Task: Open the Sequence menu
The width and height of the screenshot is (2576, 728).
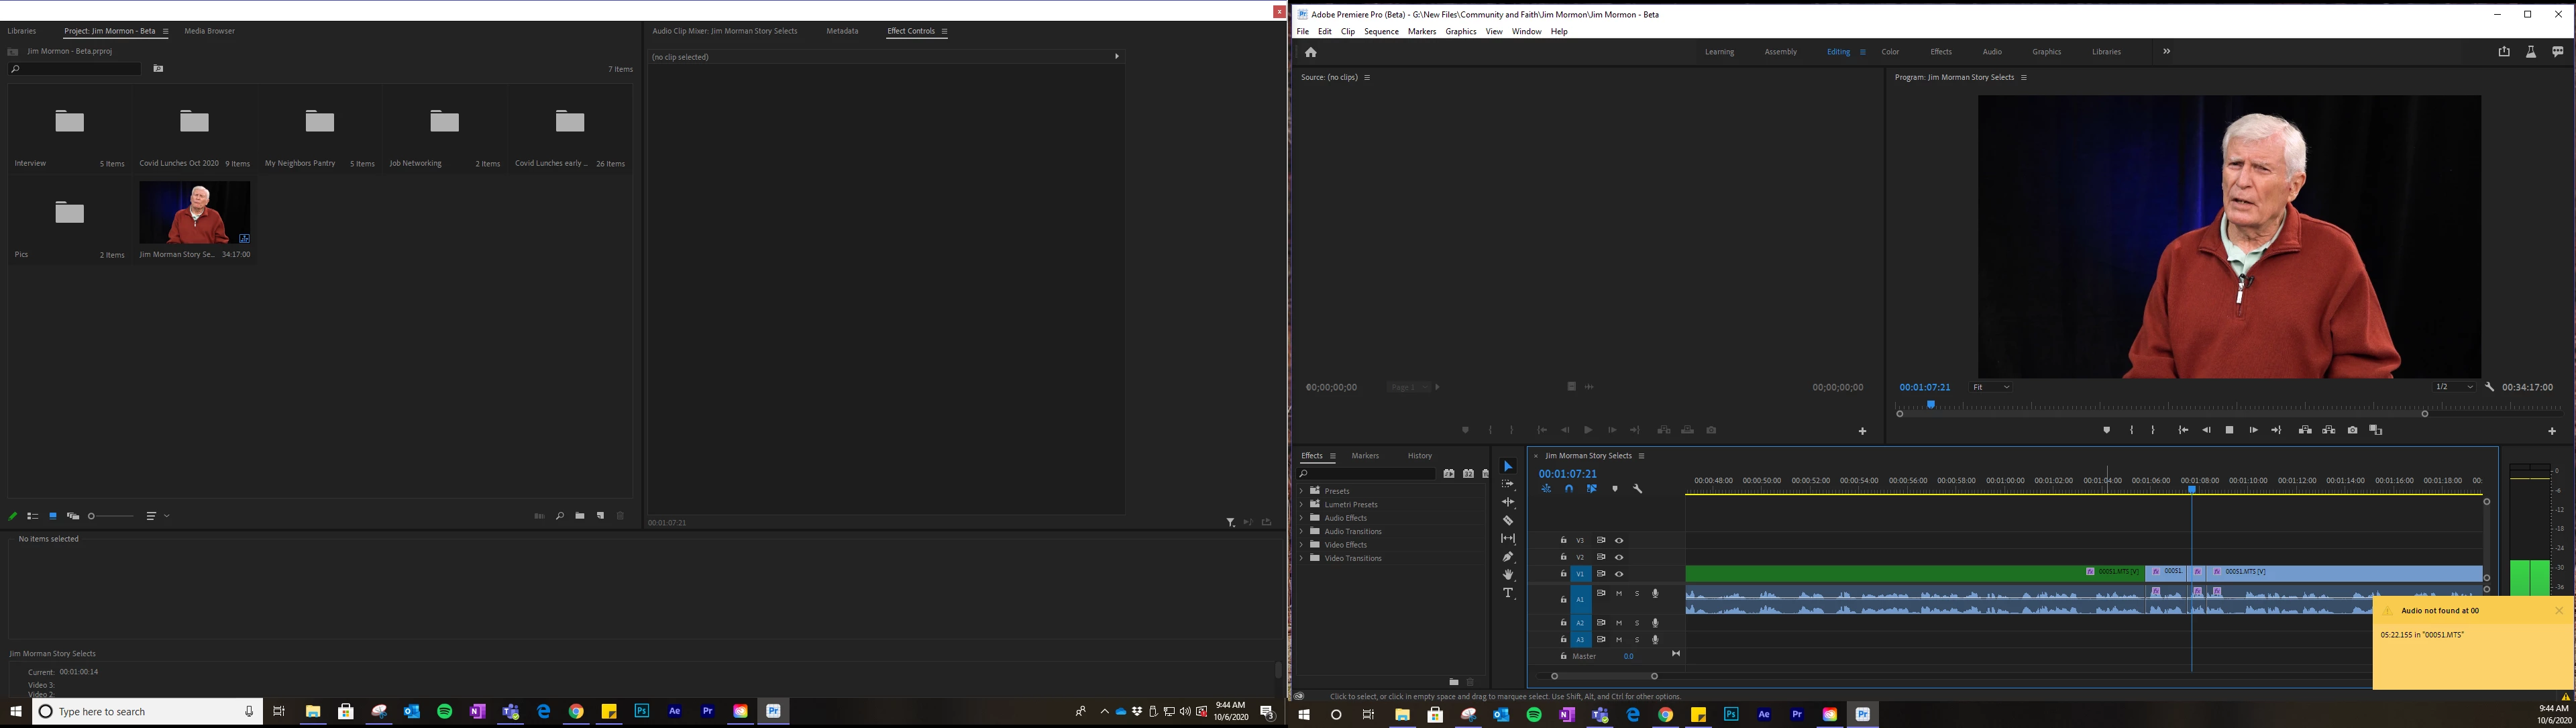Action: coord(1381,32)
